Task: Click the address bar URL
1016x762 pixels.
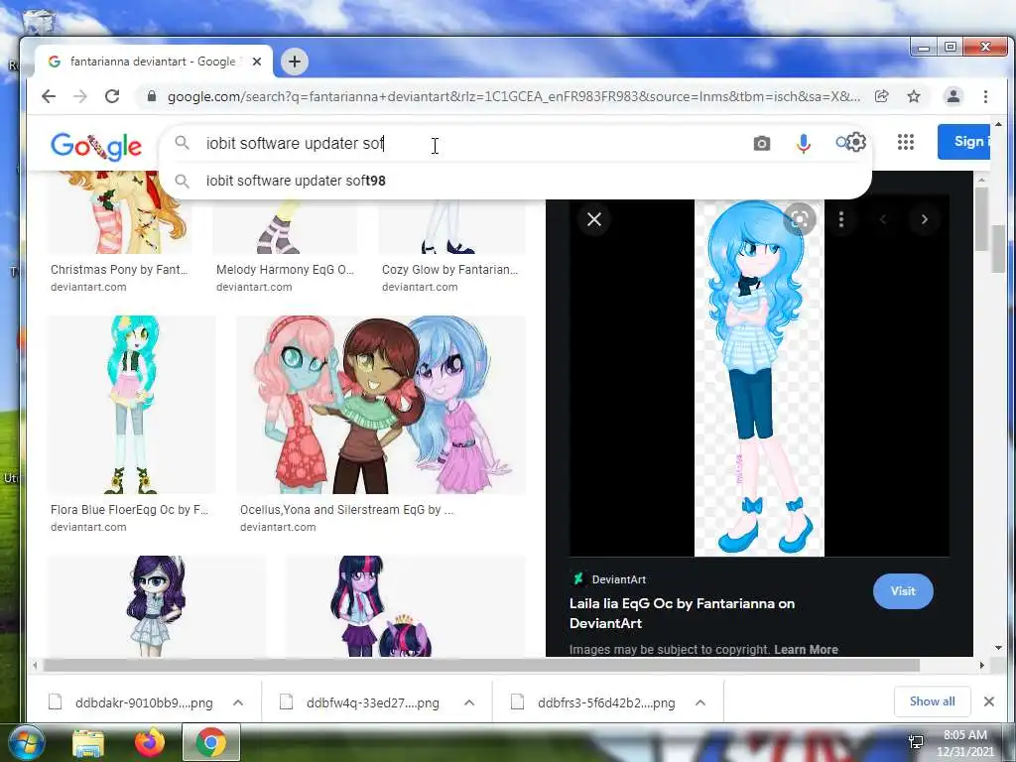Action: [513, 96]
